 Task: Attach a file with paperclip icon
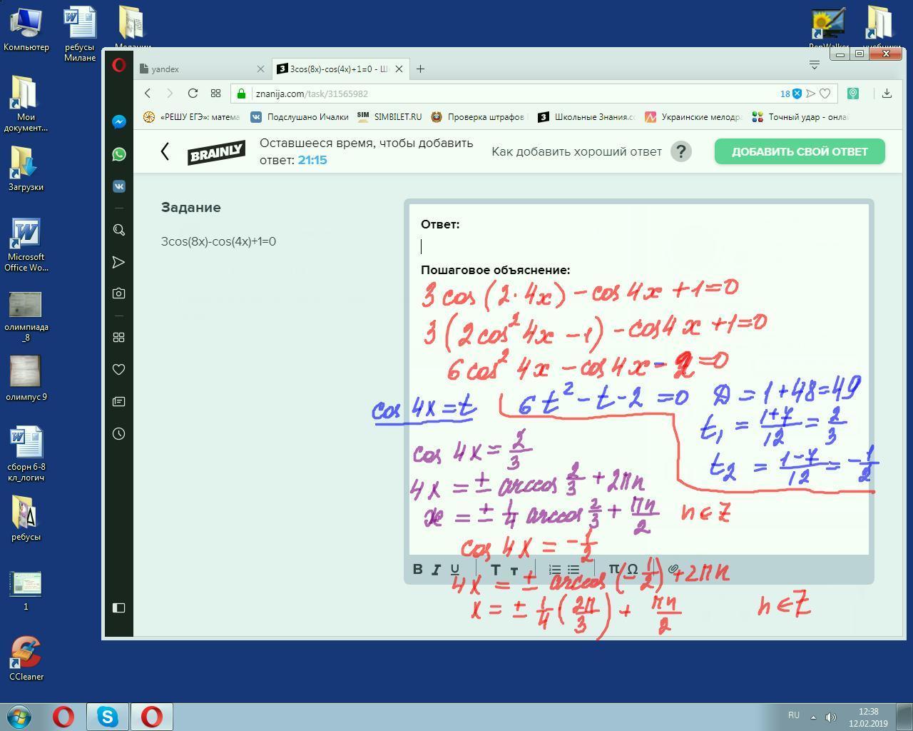coord(673,569)
